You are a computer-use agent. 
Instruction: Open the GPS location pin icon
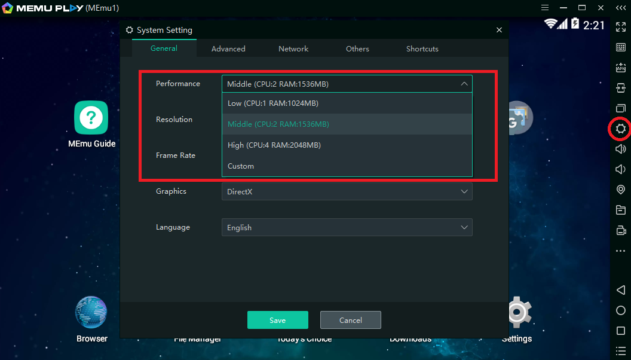(x=621, y=190)
